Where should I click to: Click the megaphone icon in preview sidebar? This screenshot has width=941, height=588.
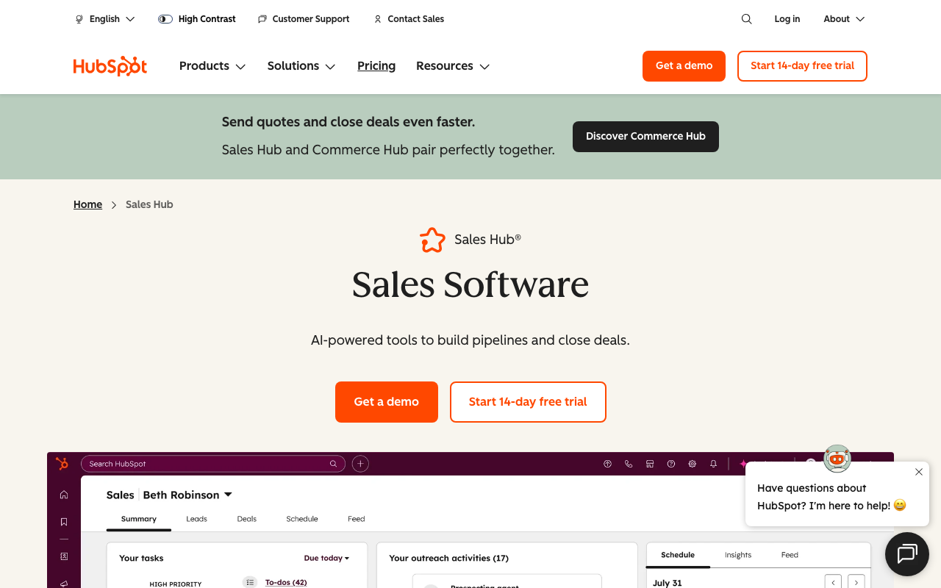coord(64,584)
